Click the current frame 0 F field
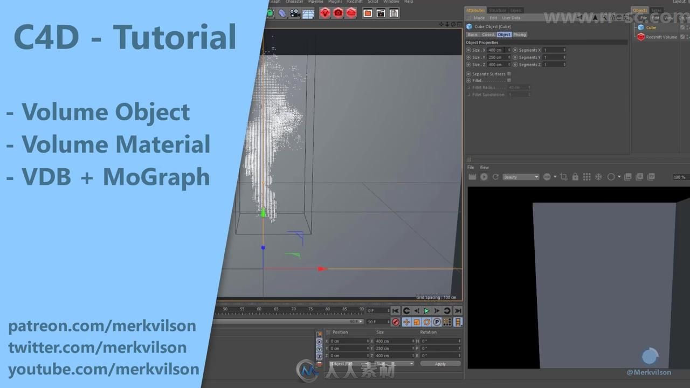690x388 pixels. tap(378, 311)
